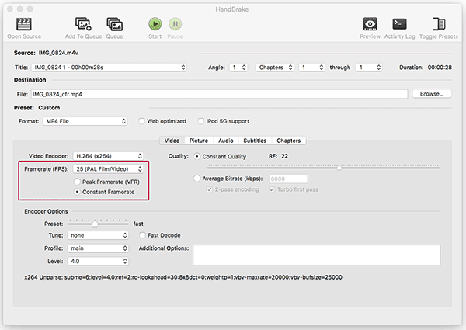Click the RF value 22
Image resolution: width=466 pixels, height=330 pixels.
284,156
